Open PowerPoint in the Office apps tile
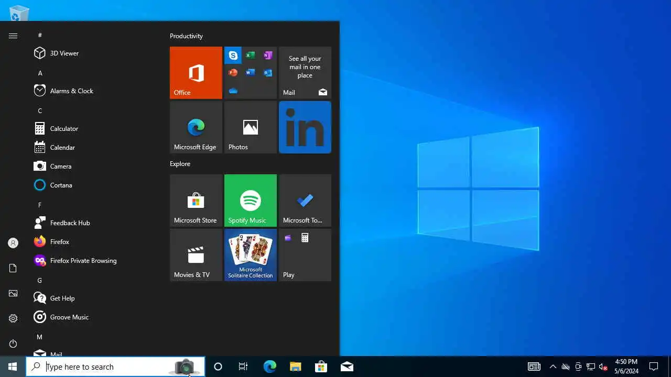671x377 pixels. [x=233, y=72]
